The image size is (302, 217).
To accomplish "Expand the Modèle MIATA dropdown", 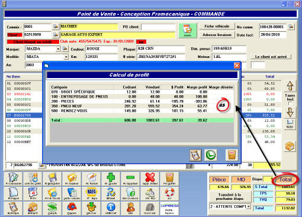I will click(66, 57).
